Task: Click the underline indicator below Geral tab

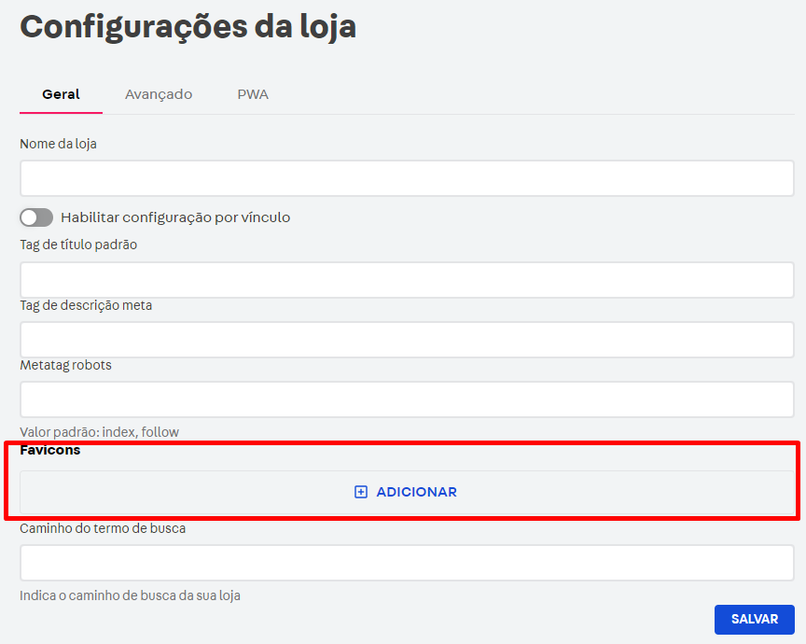Action: 60,112
